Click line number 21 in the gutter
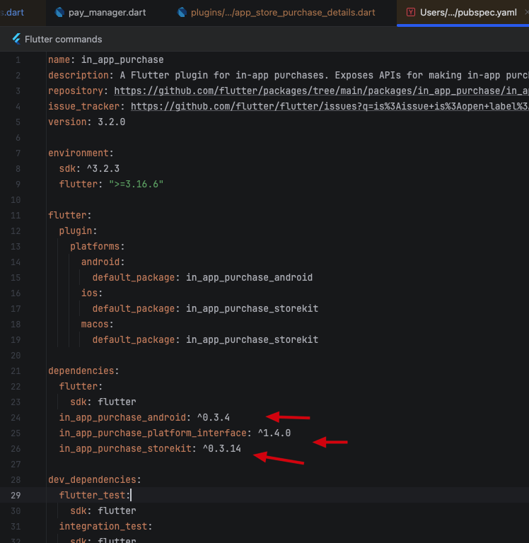 point(16,371)
